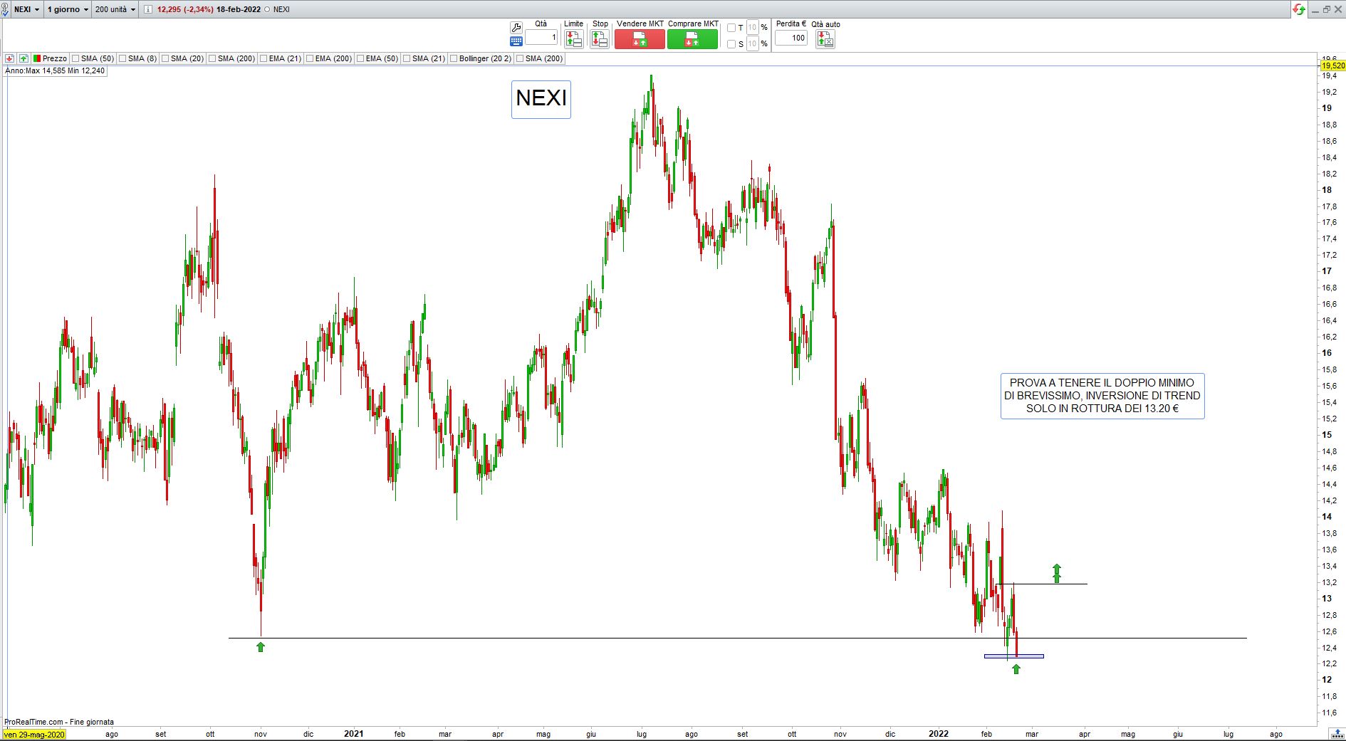Click the Qtà auto icon
Image resolution: width=1346 pixels, height=741 pixels.
click(x=825, y=39)
